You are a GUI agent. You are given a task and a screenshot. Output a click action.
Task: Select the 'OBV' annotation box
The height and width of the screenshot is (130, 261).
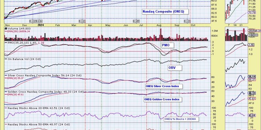[x=175, y=68]
